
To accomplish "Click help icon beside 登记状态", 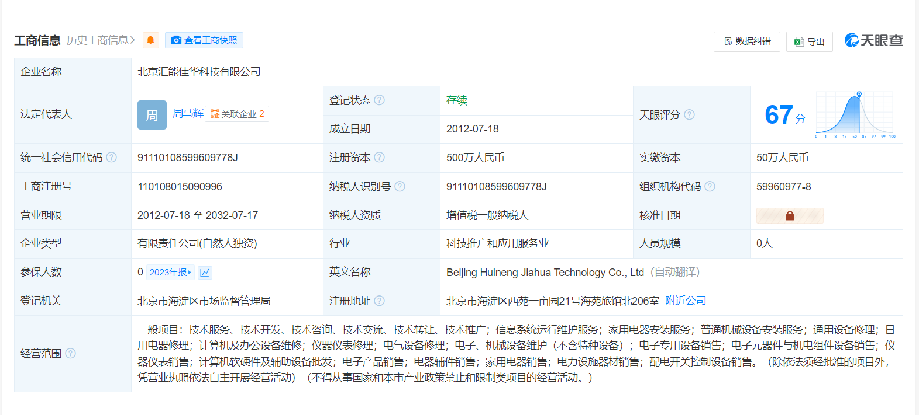I will point(380,100).
